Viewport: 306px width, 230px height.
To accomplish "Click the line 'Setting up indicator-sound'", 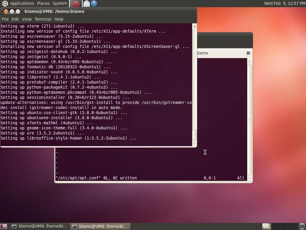I will click(x=59, y=72).
